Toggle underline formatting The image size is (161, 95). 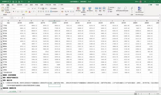click(18, 11)
